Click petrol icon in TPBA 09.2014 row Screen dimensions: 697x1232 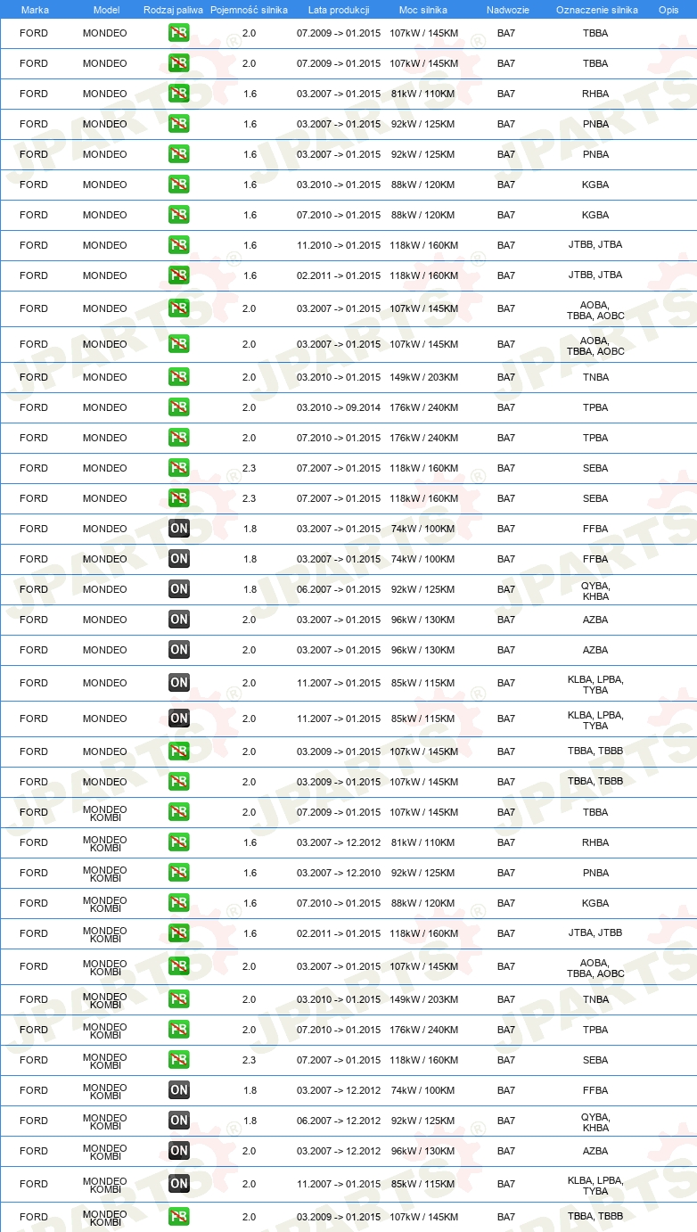pos(179,407)
